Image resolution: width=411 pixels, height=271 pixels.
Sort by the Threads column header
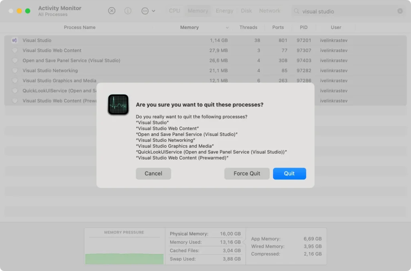pos(248,27)
